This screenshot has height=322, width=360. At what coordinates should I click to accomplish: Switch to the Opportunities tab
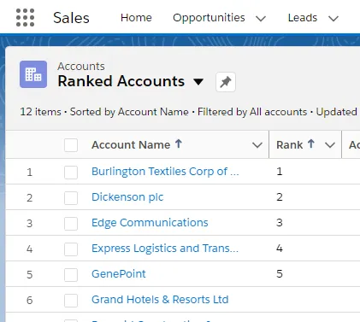pyautogui.click(x=209, y=18)
